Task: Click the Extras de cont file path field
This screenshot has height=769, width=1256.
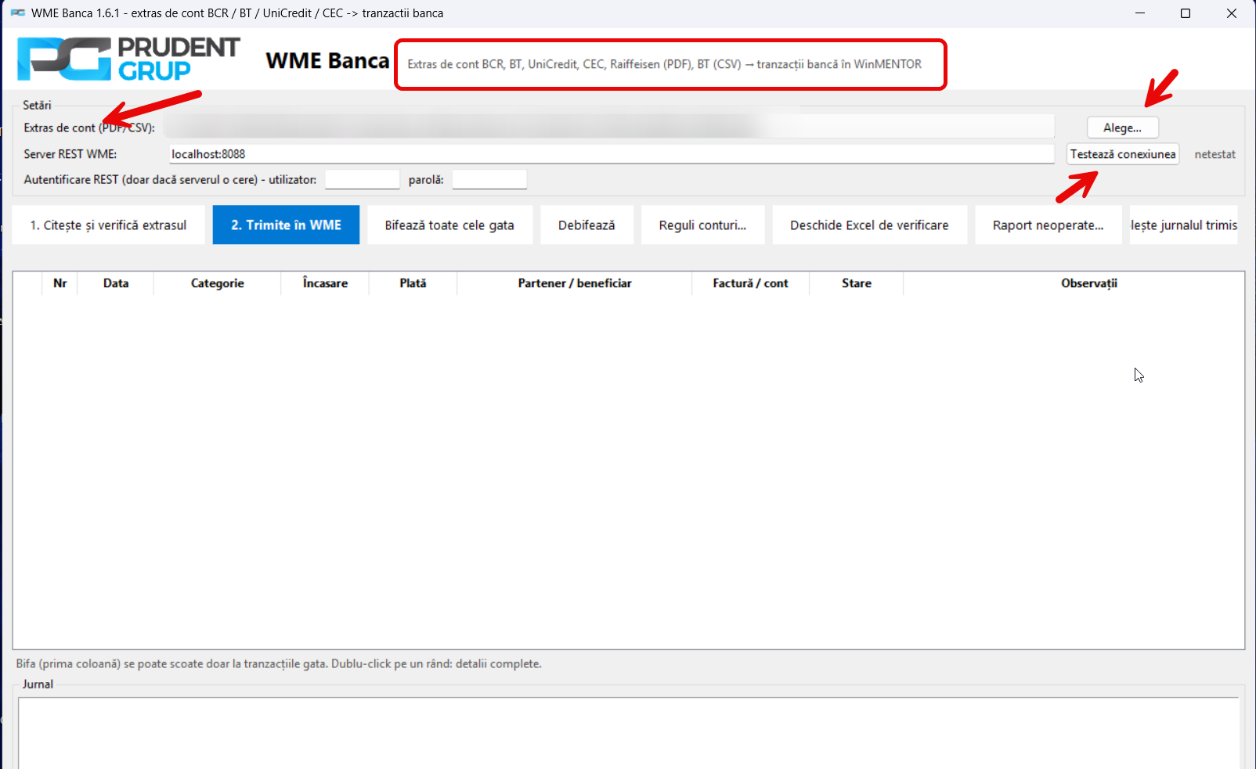Action: click(x=612, y=127)
